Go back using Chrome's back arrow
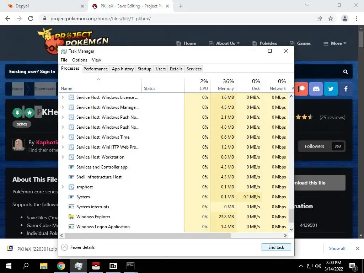 (8, 18)
